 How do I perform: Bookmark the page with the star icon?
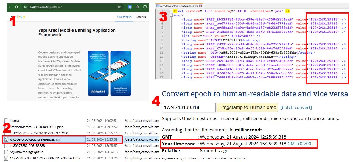119,7
